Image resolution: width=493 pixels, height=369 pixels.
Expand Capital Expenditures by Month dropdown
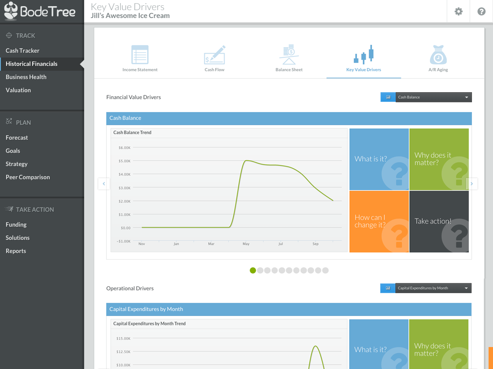(x=433, y=288)
